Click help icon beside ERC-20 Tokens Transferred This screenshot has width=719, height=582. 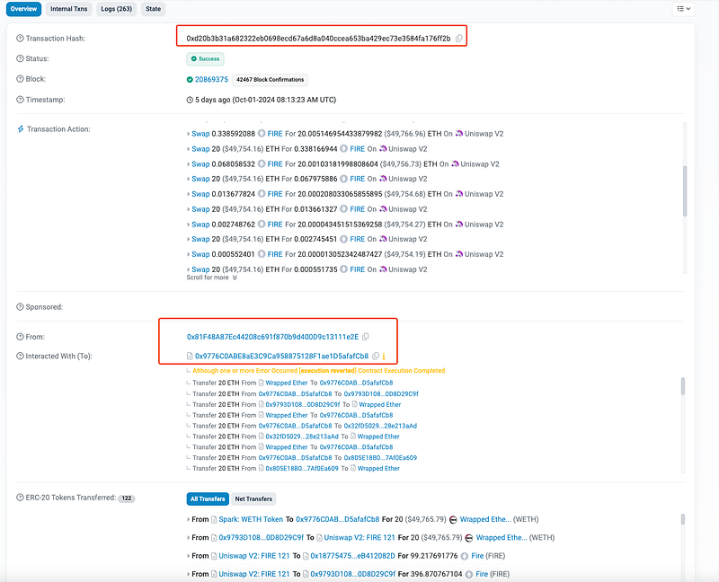tap(21, 498)
